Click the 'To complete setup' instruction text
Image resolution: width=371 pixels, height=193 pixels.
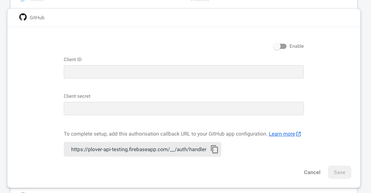point(166,134)
